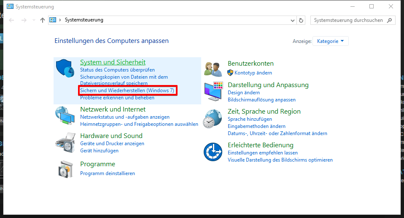Click Gerät hinzufügen link

[99, 151]
